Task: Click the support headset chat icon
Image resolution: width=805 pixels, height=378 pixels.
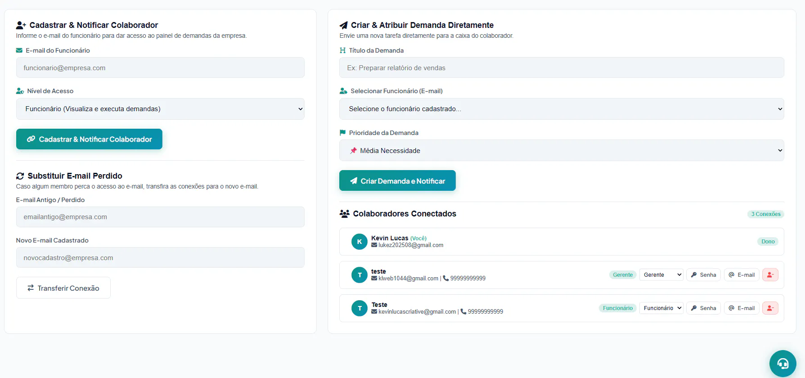Action: point(783,364)
